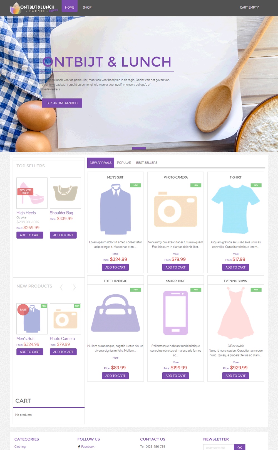Open the Clothing category link in footer
This screenshot has height=450, width=278.
coord(20,447)
